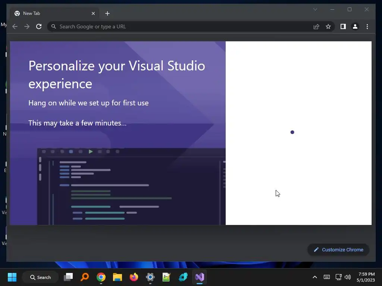Open the clock showing 7:59 PM

(x=366, y=277)
